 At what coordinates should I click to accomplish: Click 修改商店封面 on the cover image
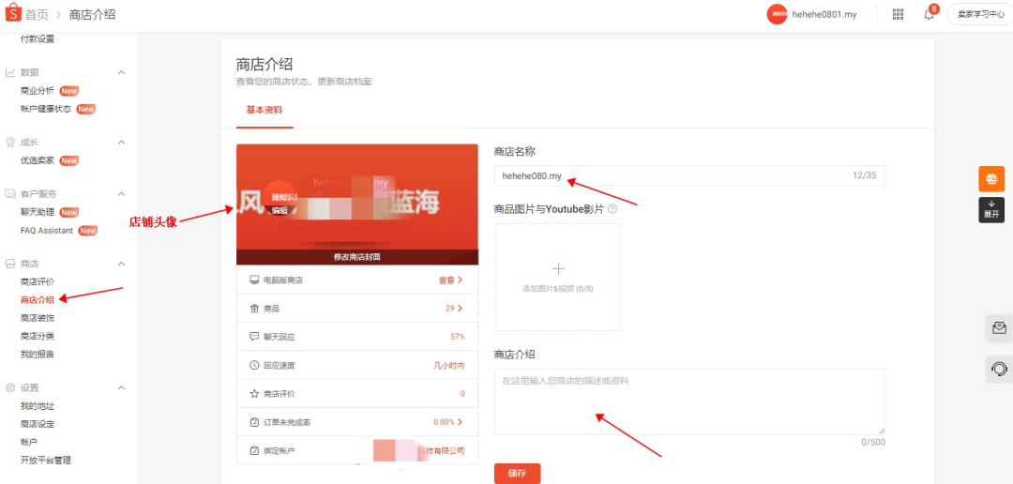tap(357, 257)
